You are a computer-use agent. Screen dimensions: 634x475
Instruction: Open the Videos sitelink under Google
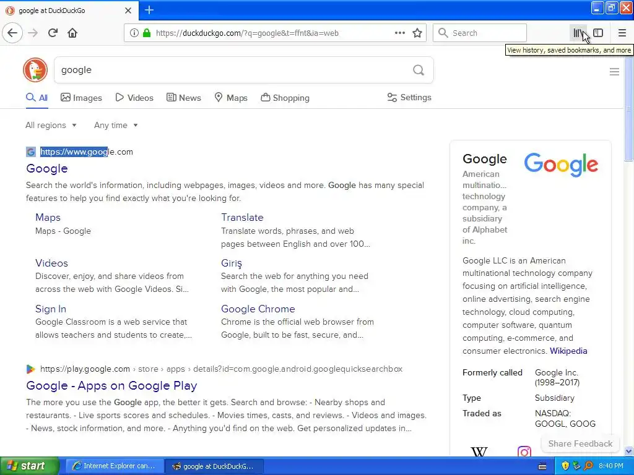point(51,263)
